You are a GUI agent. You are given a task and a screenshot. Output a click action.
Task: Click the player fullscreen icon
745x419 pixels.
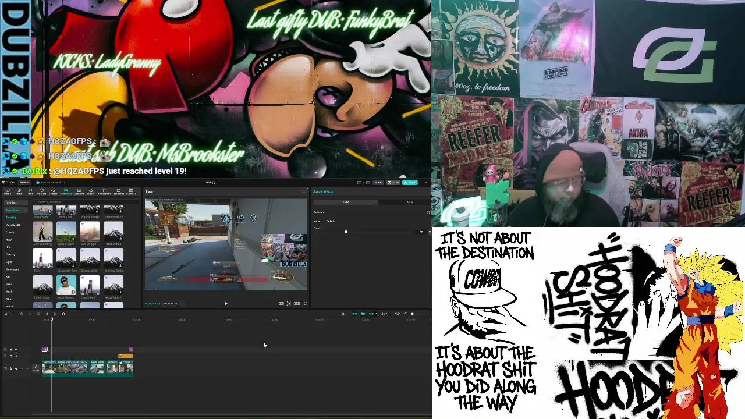pos(306,303)
